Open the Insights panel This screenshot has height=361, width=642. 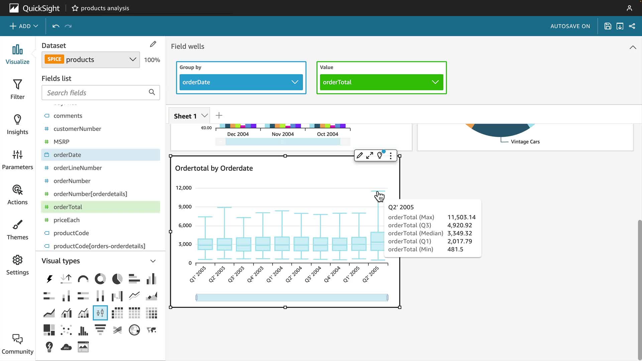pos(17,124)
